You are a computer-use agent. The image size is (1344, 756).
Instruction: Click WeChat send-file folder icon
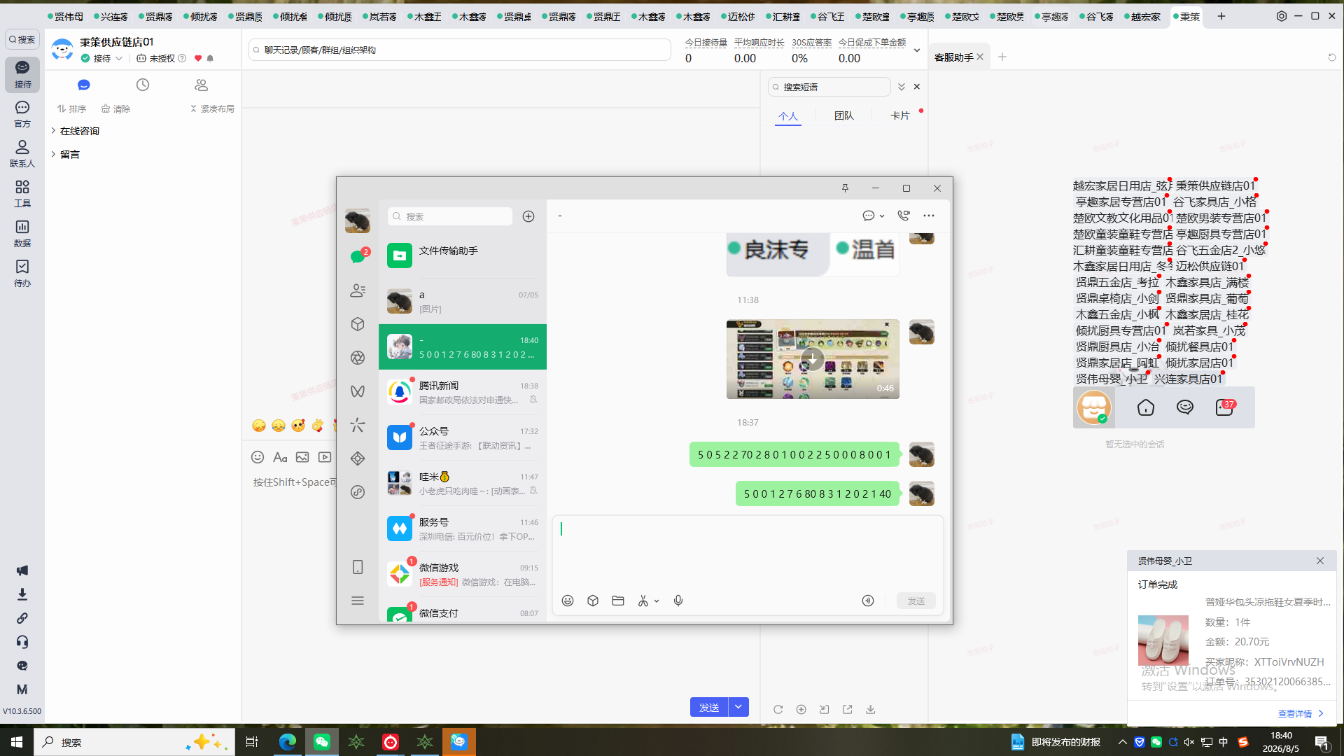[x=618, y=601]
